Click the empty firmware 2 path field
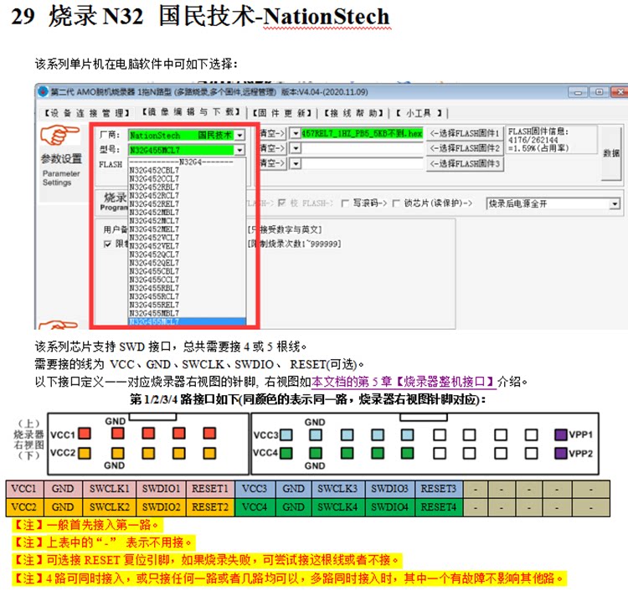628x591 pixels. 362,148
